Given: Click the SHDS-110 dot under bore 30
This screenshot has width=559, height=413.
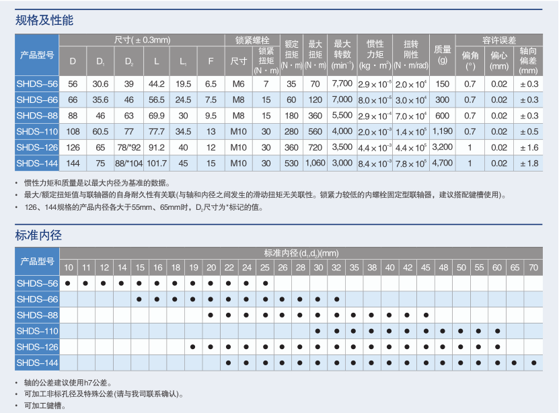Looking at the screenshot, I should tap(317, 331).
